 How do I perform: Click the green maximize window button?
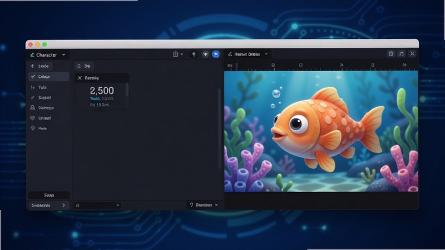pyautogui.click(x=44, y=44)
